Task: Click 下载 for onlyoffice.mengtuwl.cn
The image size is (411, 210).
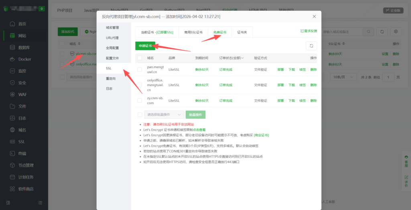Action: [291, 85]
